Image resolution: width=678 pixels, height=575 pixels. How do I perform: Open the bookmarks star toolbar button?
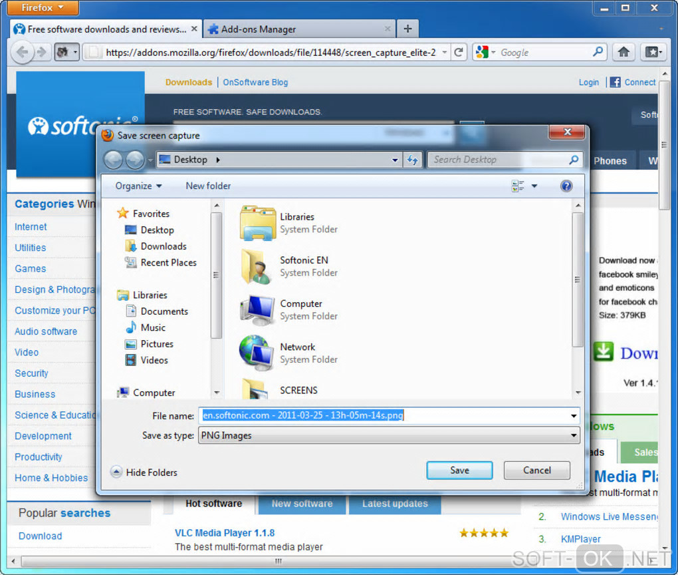coord(653,53)
